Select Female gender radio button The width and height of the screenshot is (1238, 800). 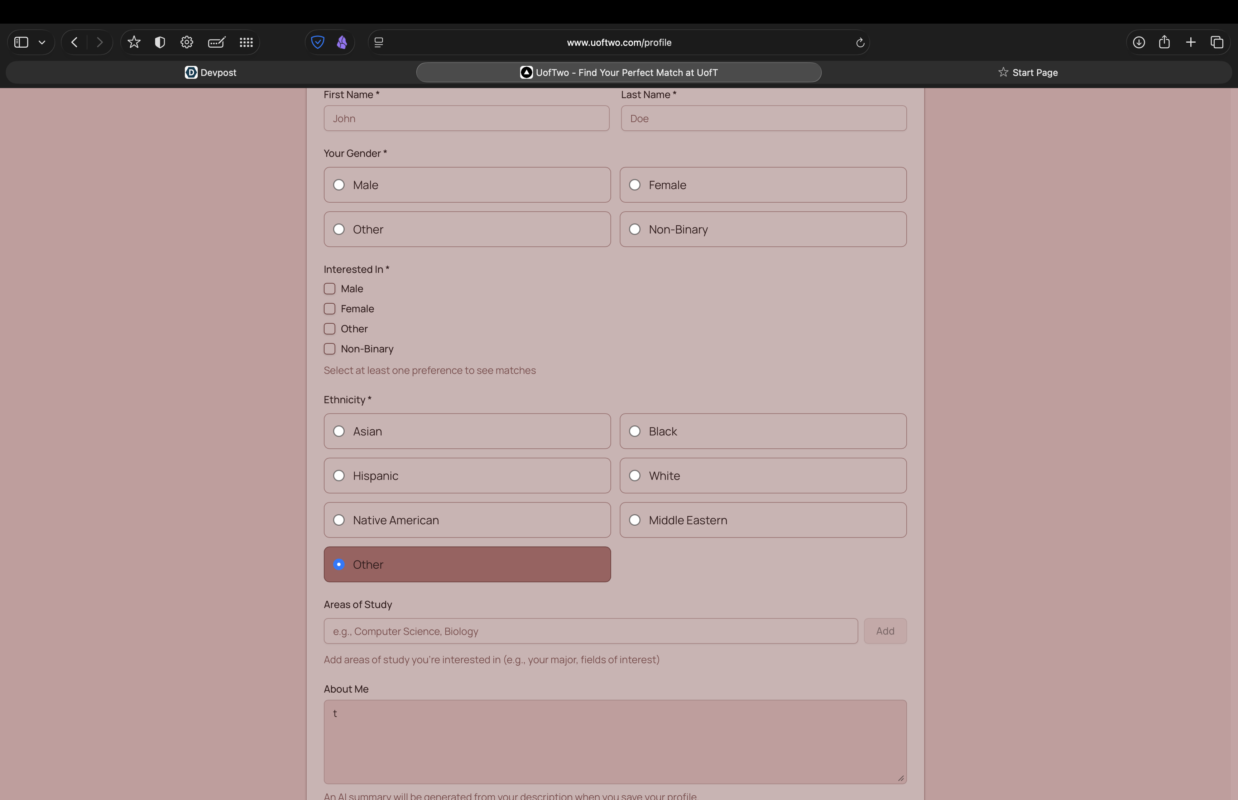coord(635,185)
